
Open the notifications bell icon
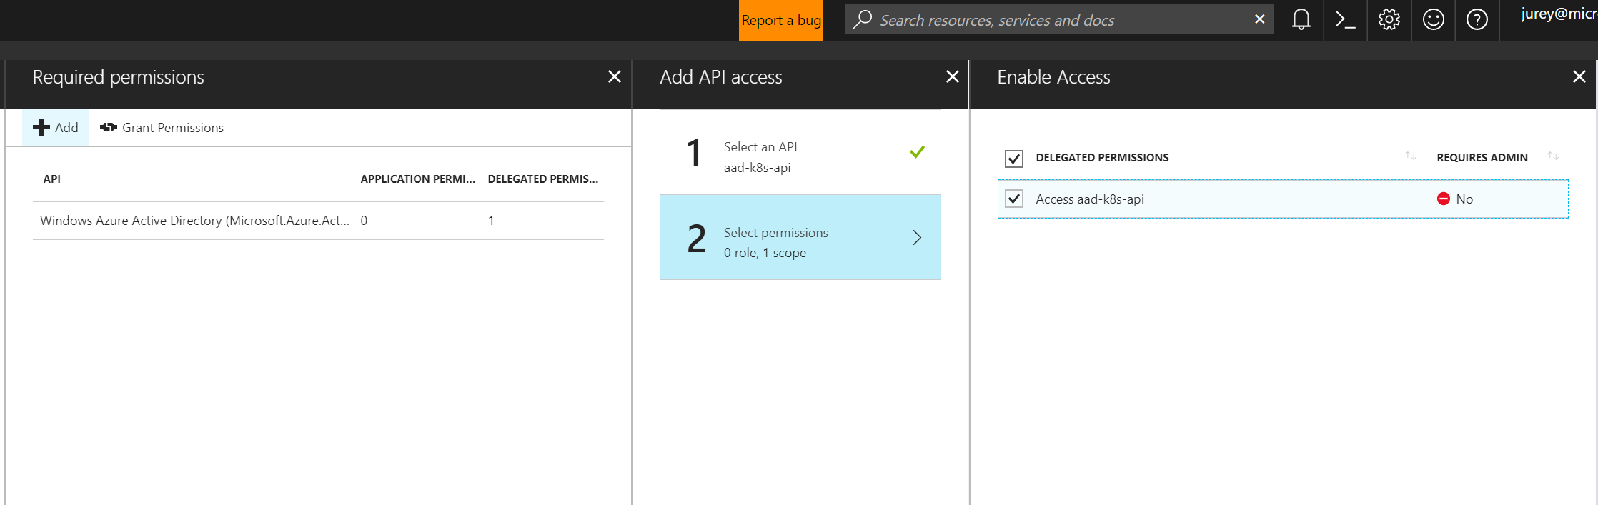point(1301,20)
